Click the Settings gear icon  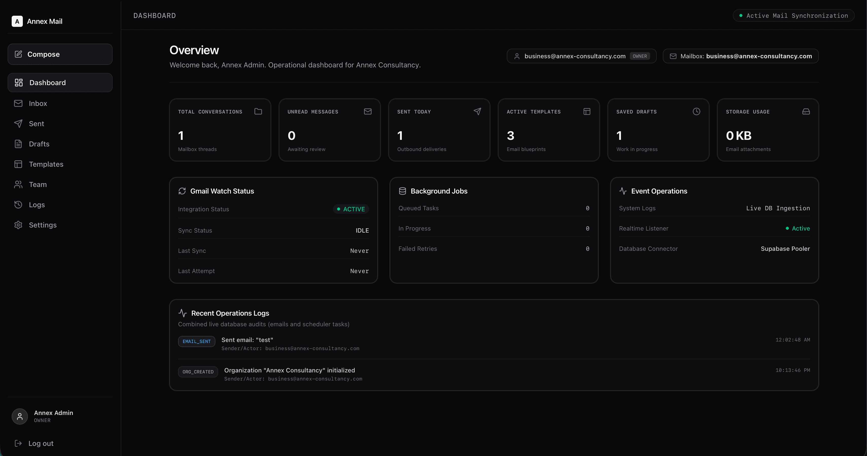pos(18,225)
